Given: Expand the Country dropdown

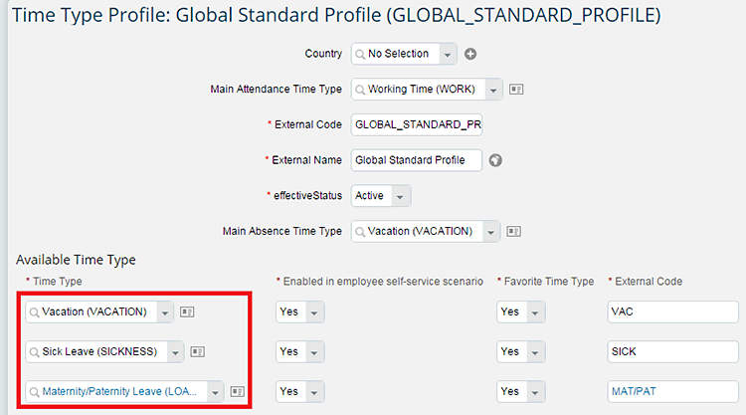Looking at the screenshot, I should tap(447, 54).
